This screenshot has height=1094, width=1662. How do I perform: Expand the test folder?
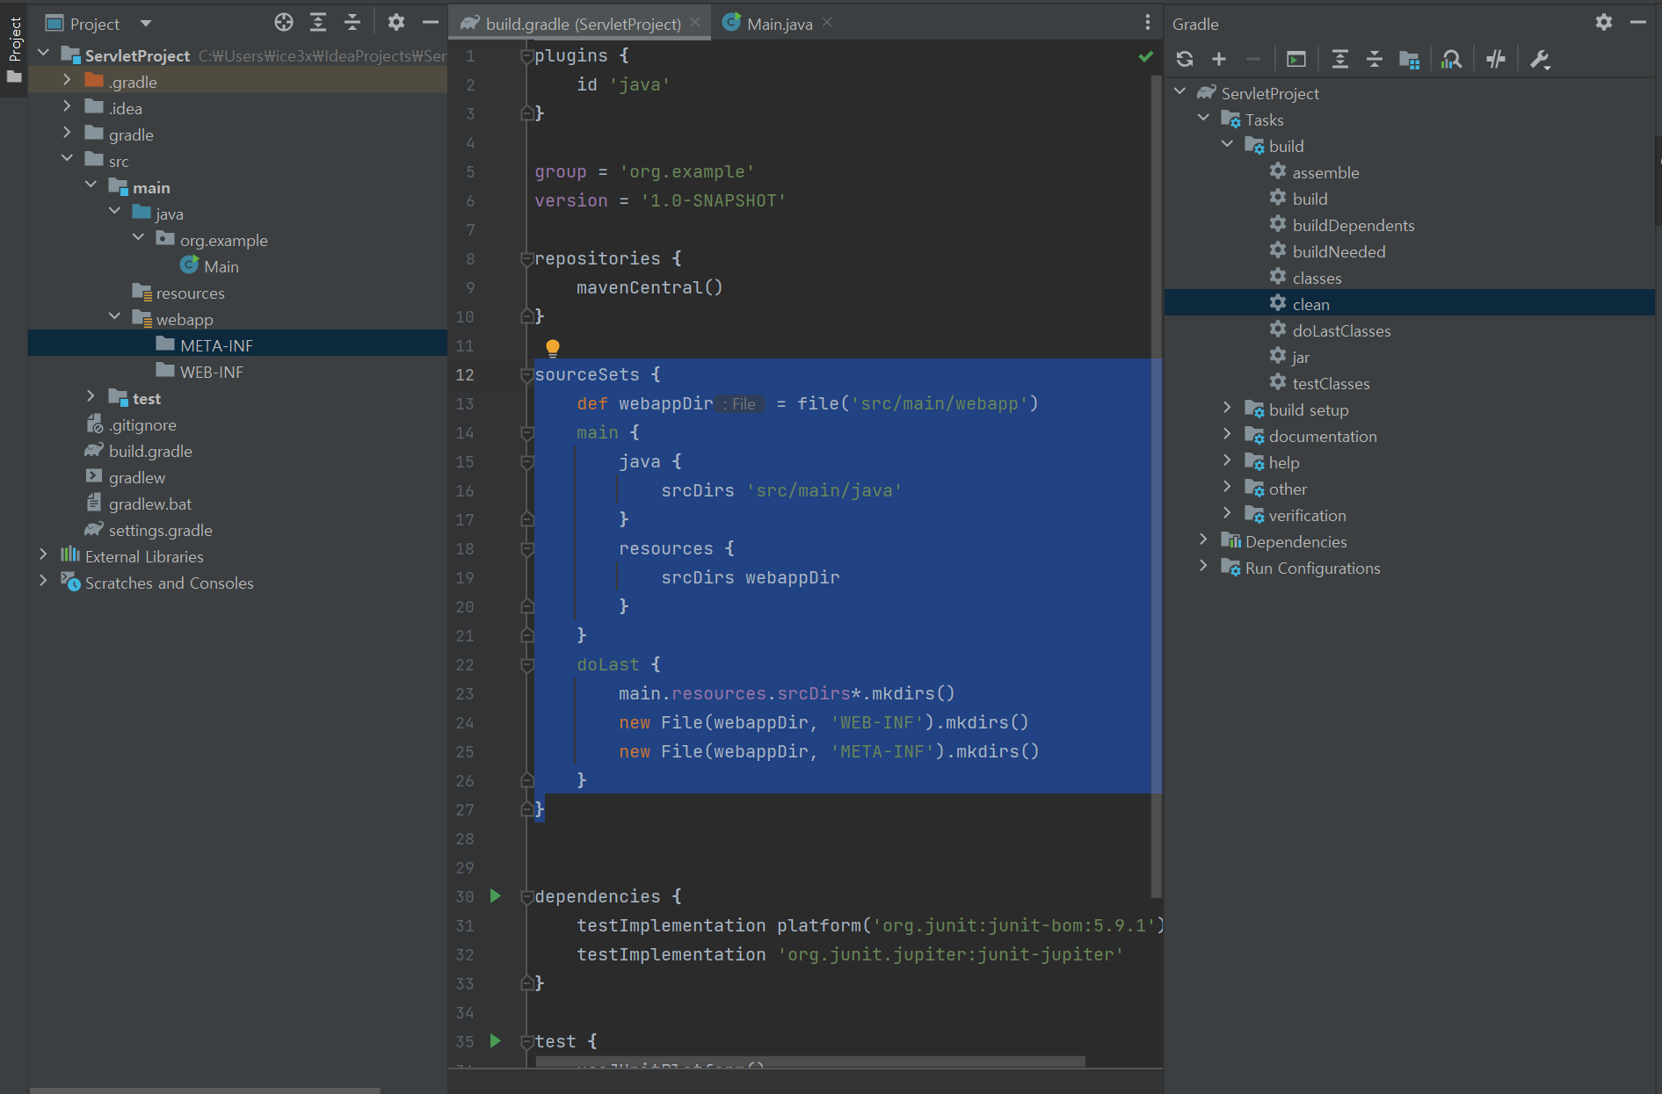click(x=91, y=396)
